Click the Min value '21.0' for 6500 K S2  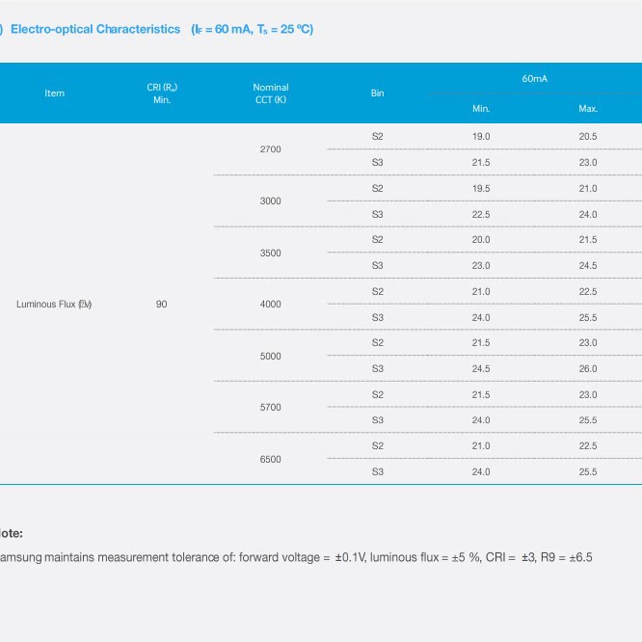point(481,446)
